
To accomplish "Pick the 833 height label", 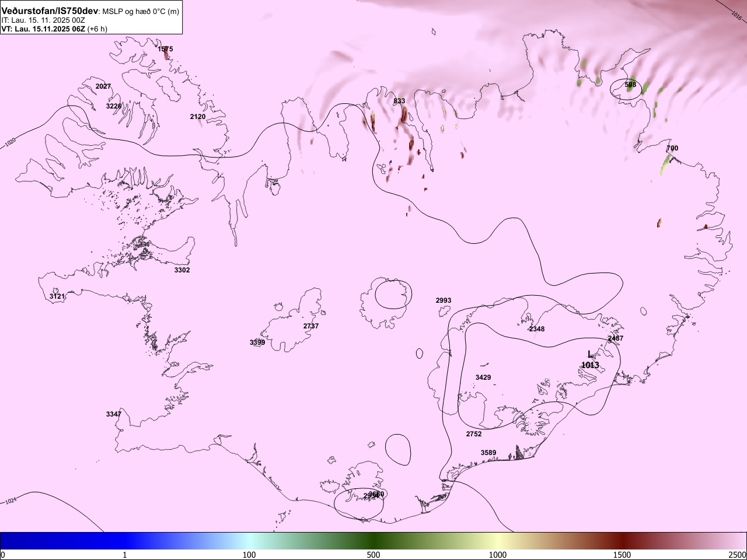I will pos(399,101).
